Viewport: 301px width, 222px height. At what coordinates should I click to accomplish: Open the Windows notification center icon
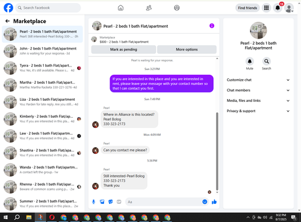294,217
